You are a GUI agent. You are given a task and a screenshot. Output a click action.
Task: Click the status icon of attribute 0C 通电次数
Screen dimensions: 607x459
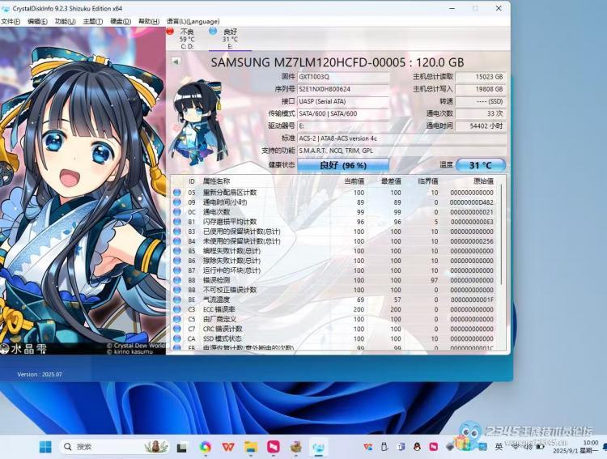[x=177, y=212]
